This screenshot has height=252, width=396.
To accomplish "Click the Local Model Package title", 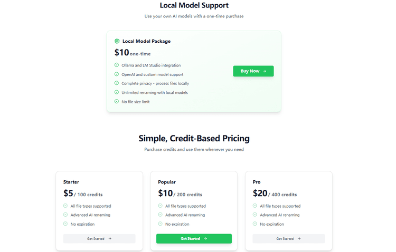I will (x=146, y=41).
